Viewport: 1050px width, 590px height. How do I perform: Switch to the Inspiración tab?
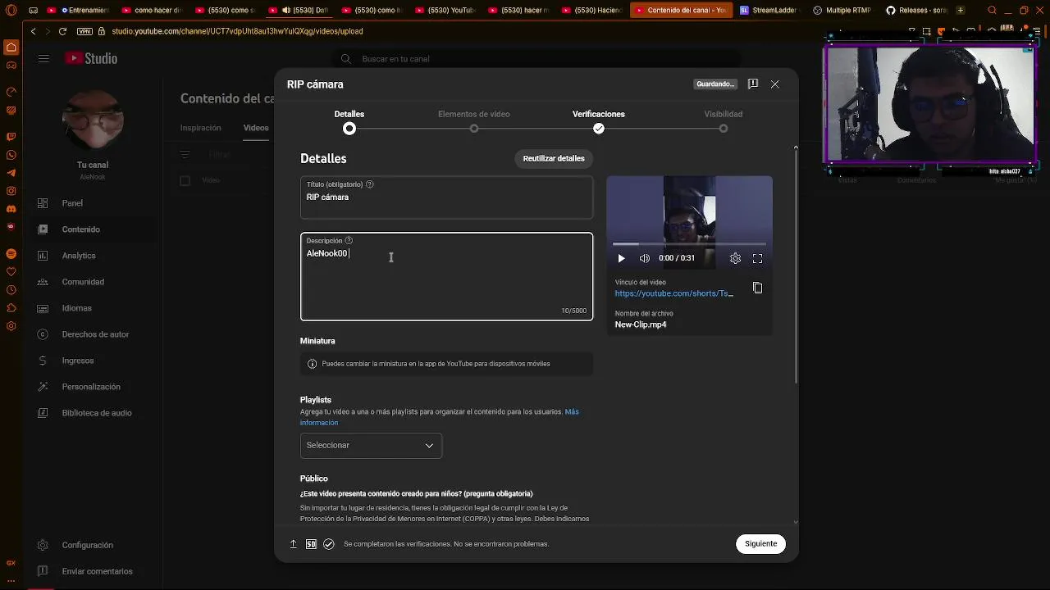(x=201, y=128)
